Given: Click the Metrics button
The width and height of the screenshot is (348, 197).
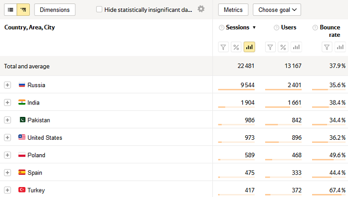Looking at the screenshot, I should 233,10.
